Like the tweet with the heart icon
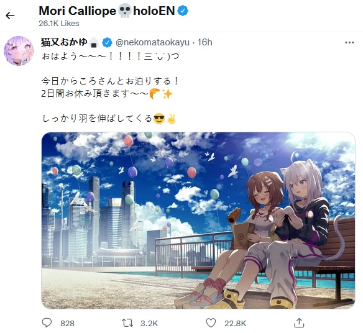Viewport: 363px width, 333px height. click(211, 323)
